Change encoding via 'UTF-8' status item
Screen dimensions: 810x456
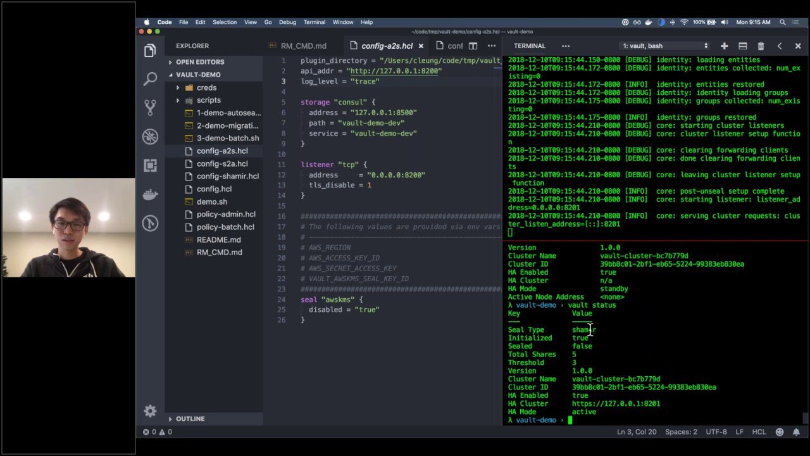pos(716,432)
